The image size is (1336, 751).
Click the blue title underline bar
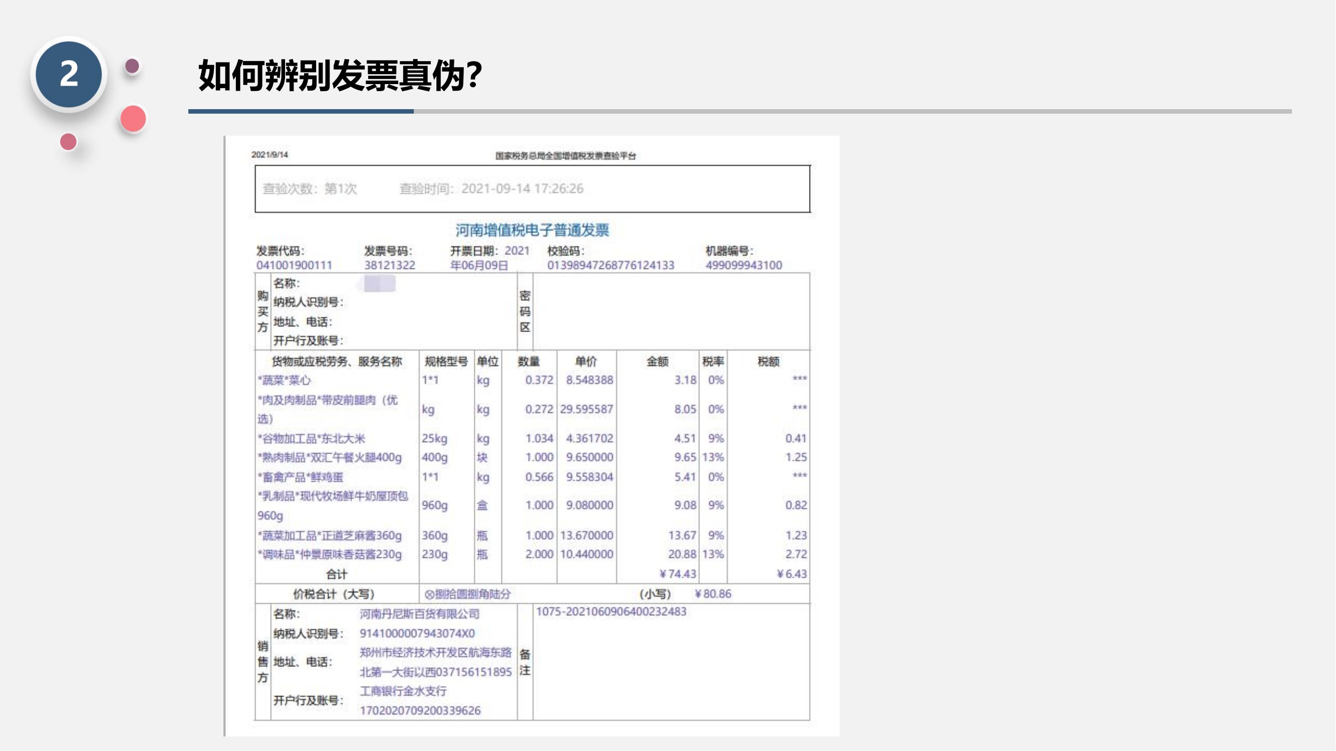click(x=301, y=111)
